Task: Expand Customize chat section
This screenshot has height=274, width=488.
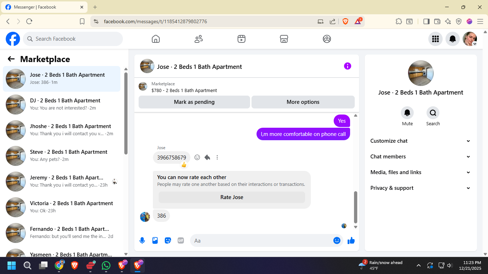Action: pos(421,141)
